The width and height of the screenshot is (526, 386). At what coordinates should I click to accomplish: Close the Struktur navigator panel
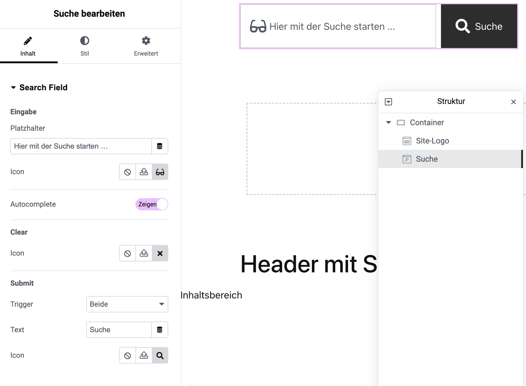pos(514,102)
